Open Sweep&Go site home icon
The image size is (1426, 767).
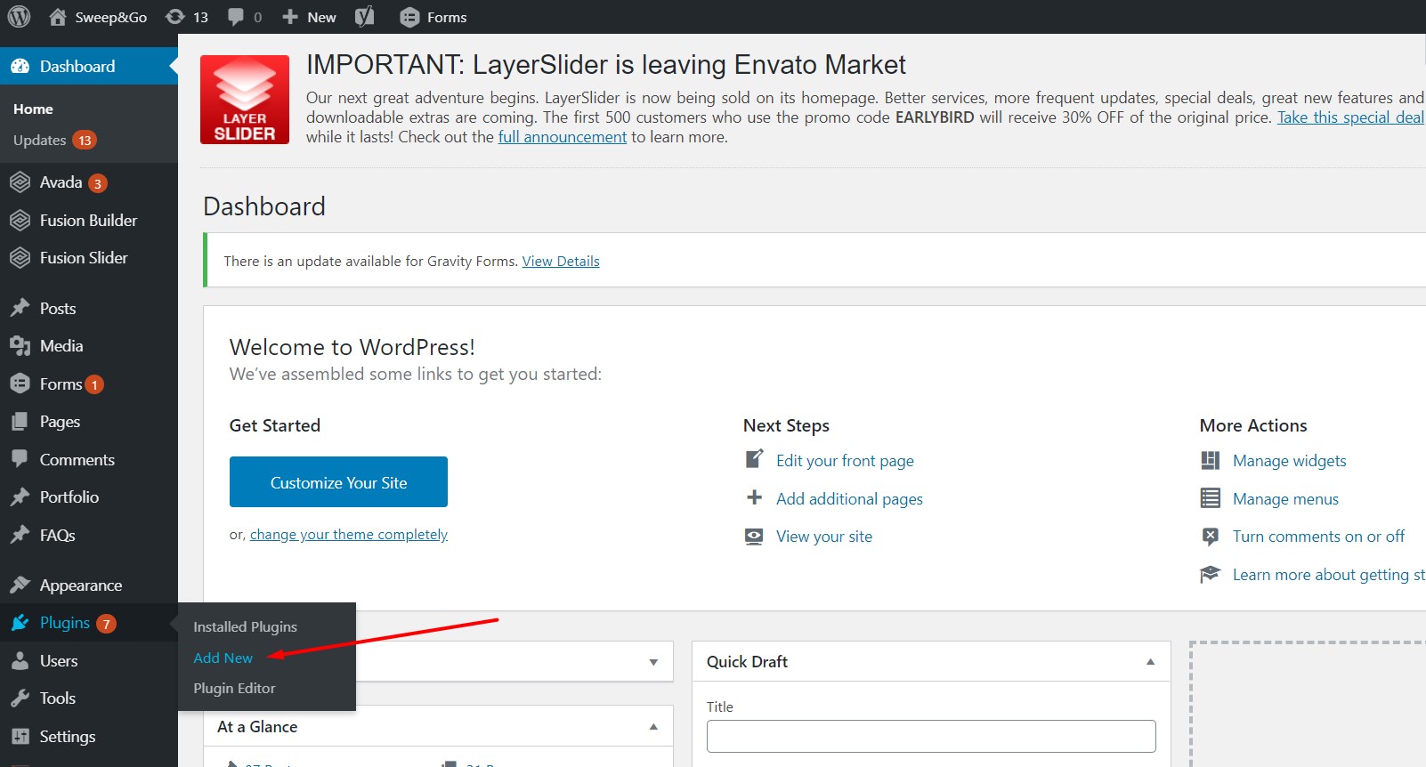pos(58,17)
